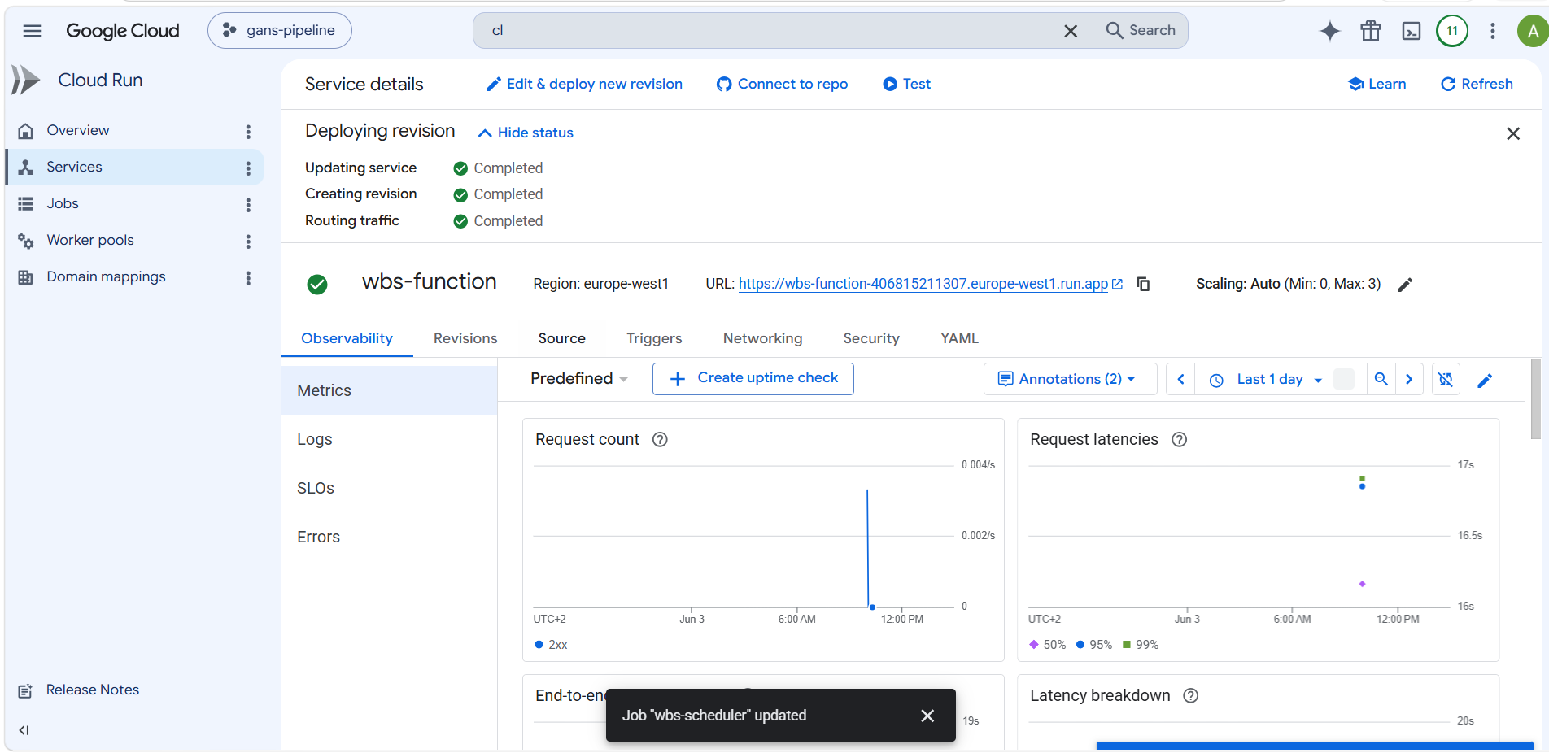Collapse the left sidebar panel
Image resolution: width=1549 pixels, height=753 pixels.
(24, 730)
